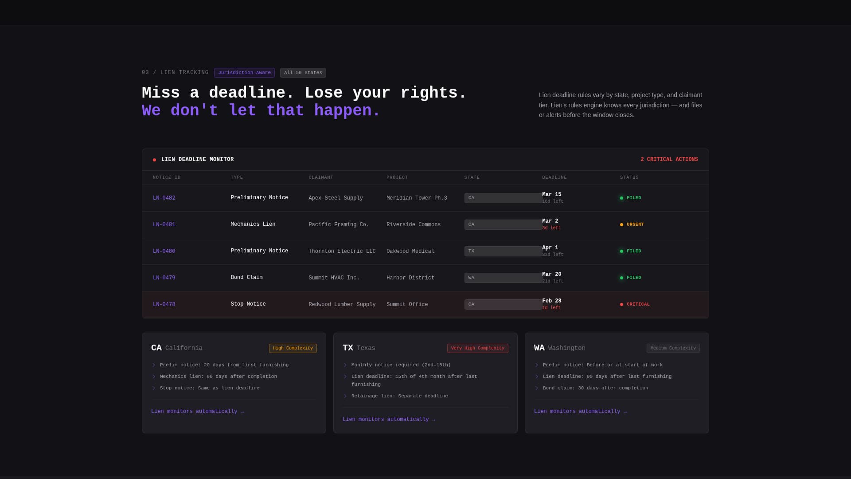The width and height of the screenshot is (851, 479).
Task: Click the TX state tag for LN-0480
Action: 503,251
